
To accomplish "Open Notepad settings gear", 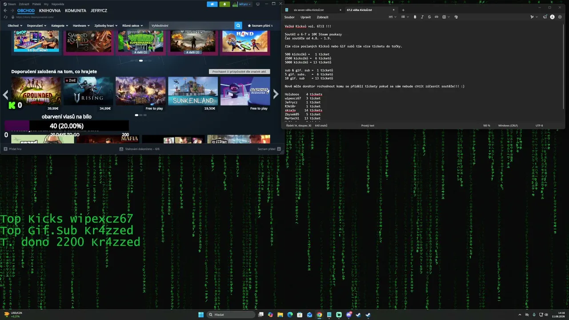I will coord(560,17).
